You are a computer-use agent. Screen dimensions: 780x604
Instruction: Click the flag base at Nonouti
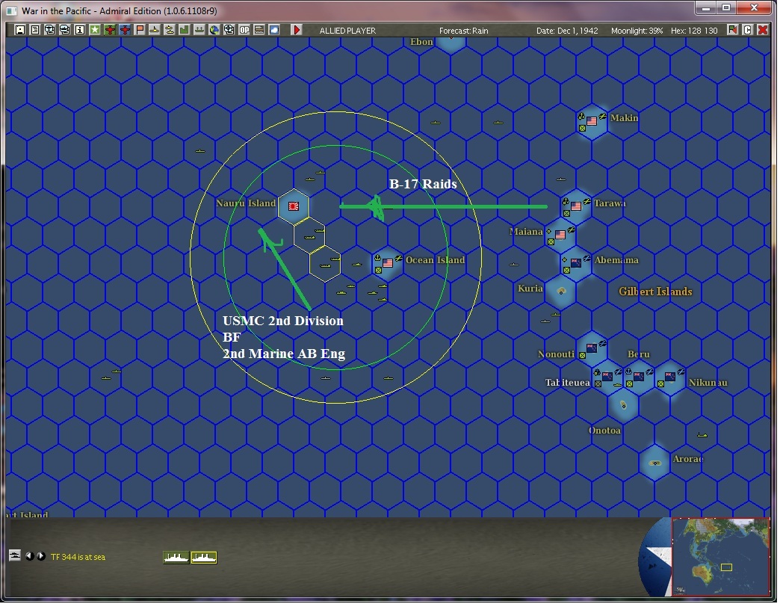pos(592,348)
